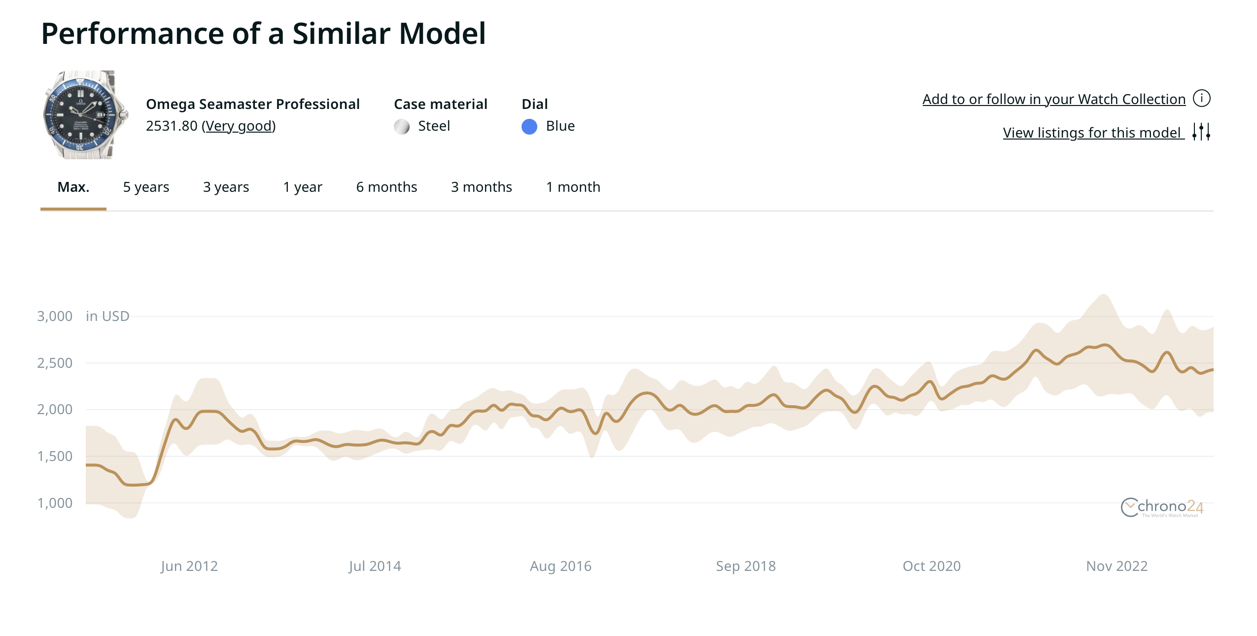Click the blue dial color swatch

point(529,127)
